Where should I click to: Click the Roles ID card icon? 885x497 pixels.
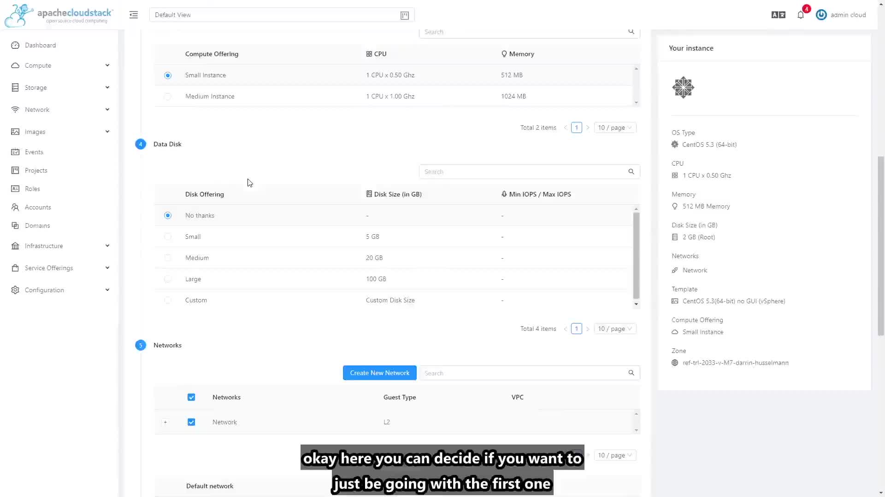pyautogui.click(x=15, y=189)
